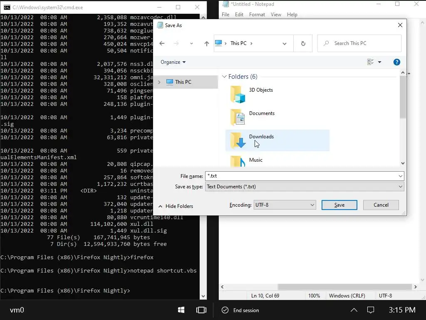Open Help with the question mark icon
The image size is (426, 320).
[x=396, y=62]
